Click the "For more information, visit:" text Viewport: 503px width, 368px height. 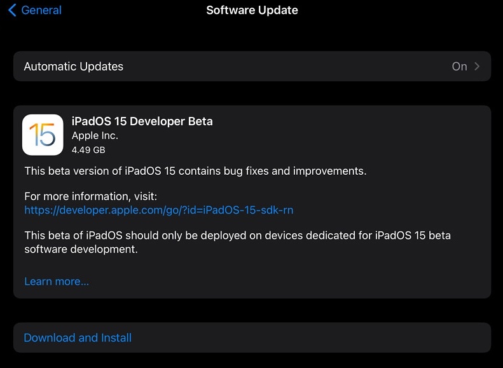(90, 196)
